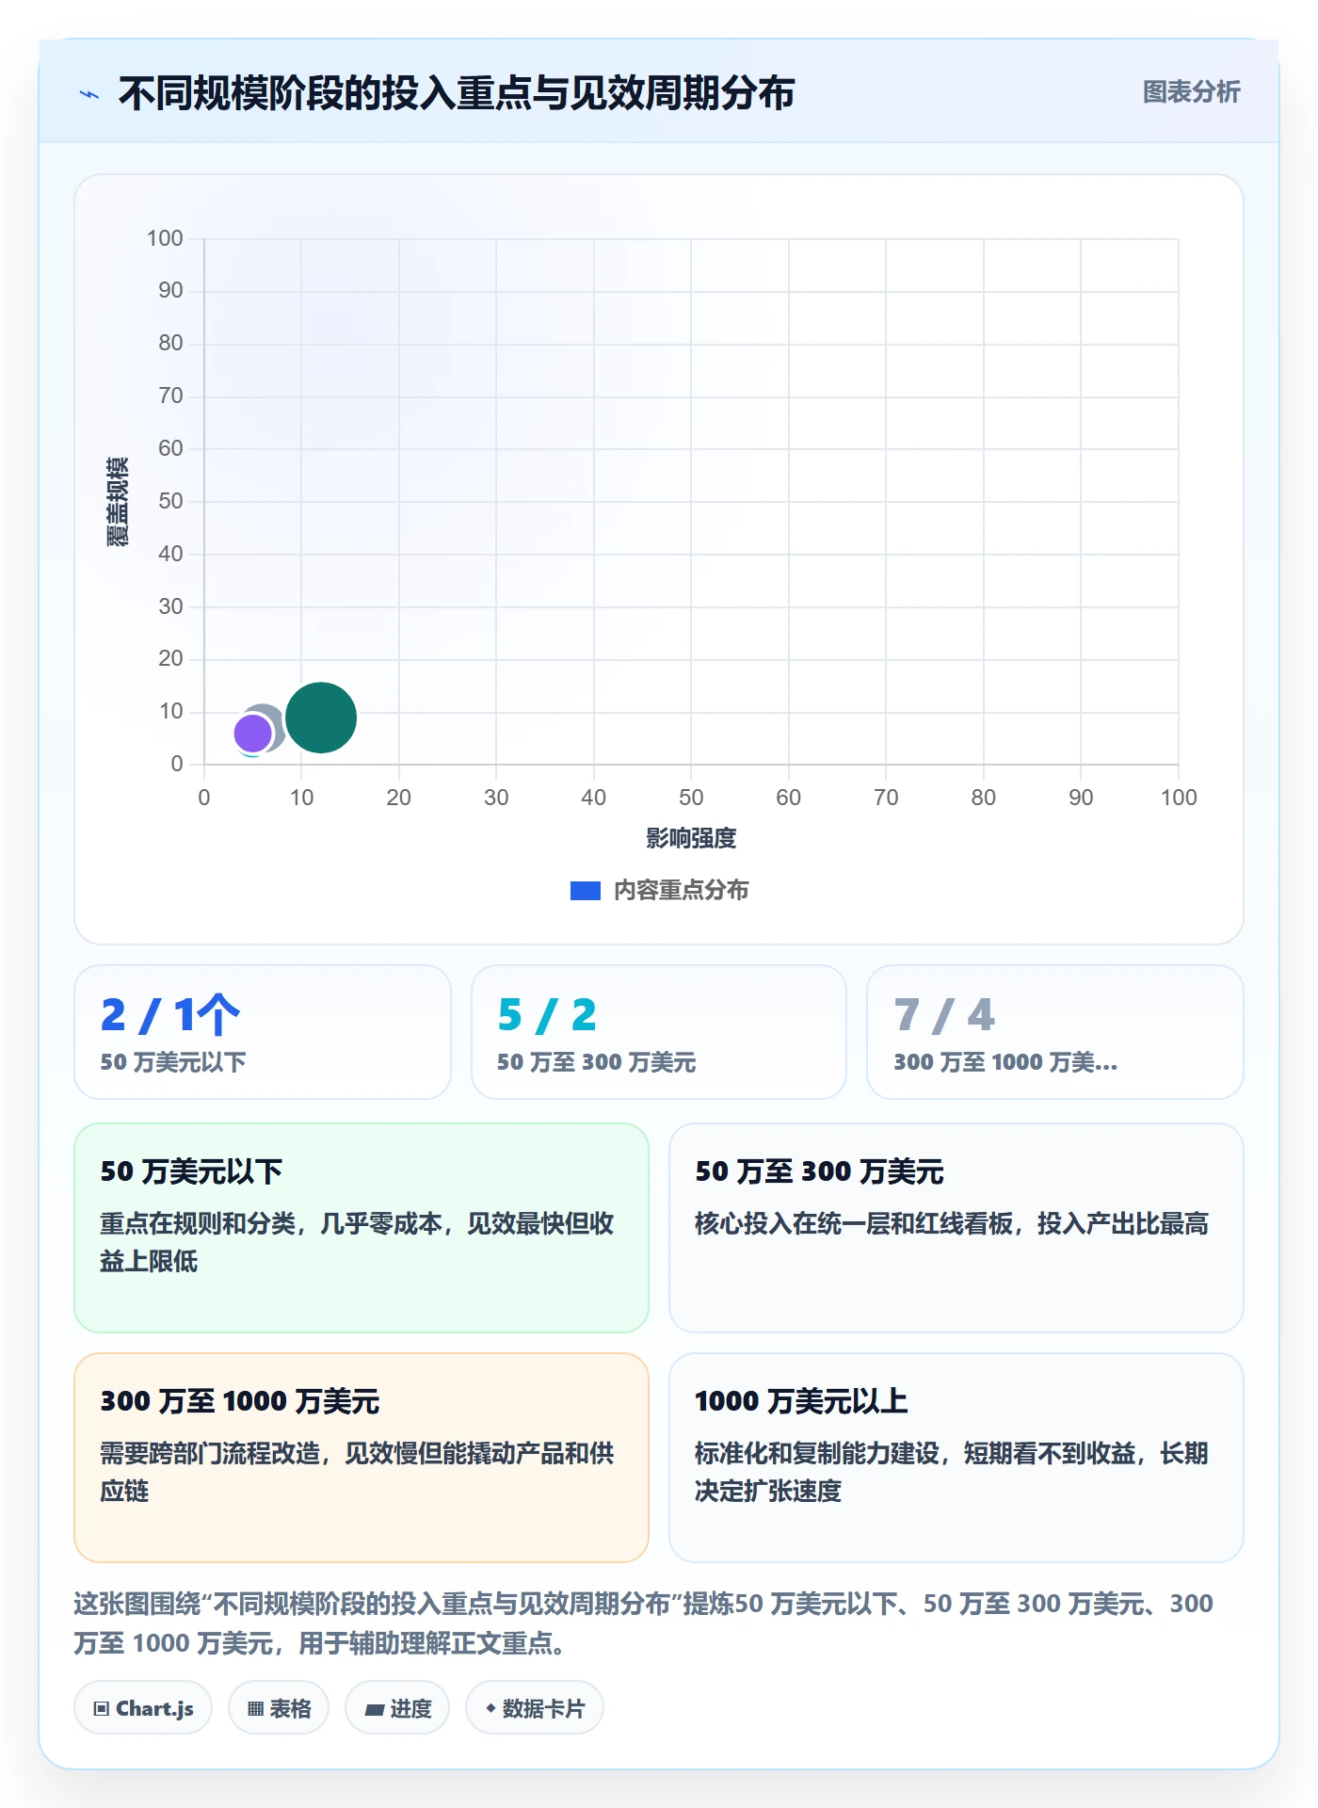
Task: Click the lightning icon beside the title
Action: 89,94
